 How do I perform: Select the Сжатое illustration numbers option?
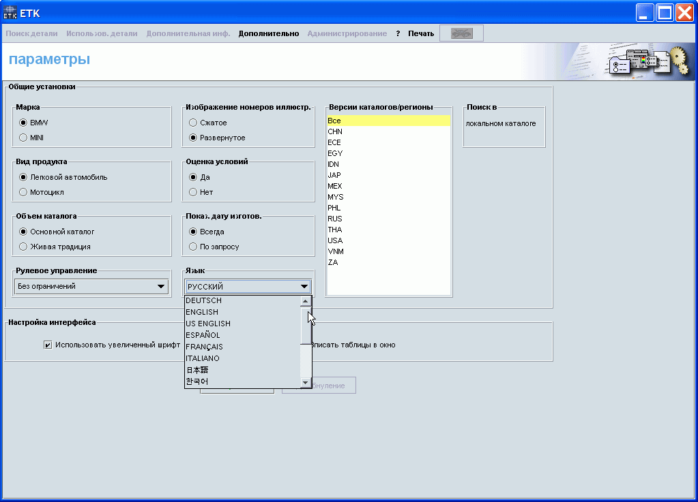(x=193, y=123)
